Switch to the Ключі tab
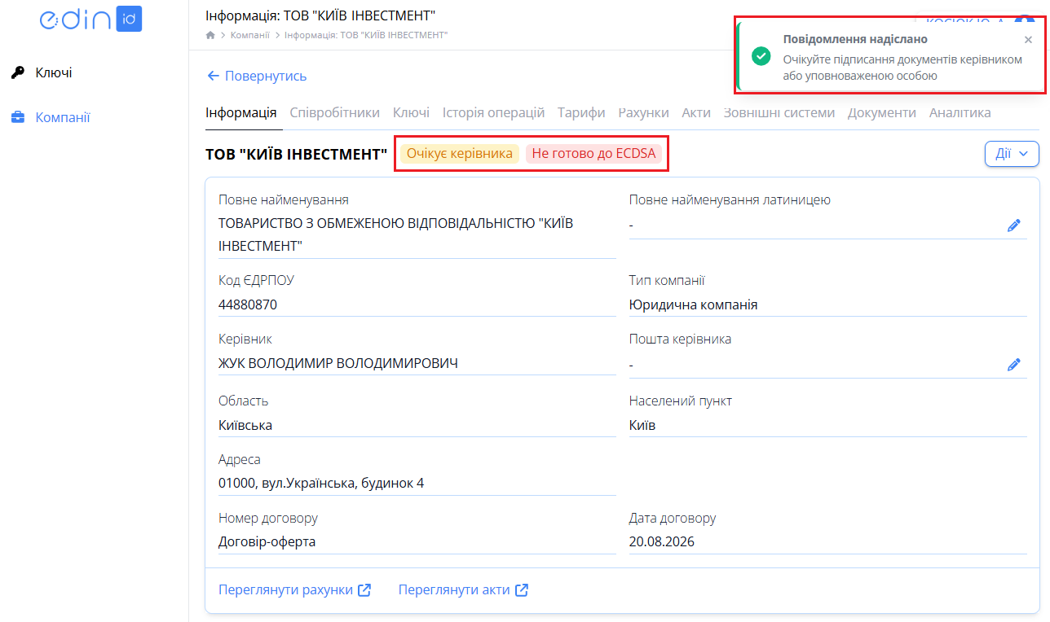The height and width of the screenshot is (622, 1050). click(x=411, y=113)
